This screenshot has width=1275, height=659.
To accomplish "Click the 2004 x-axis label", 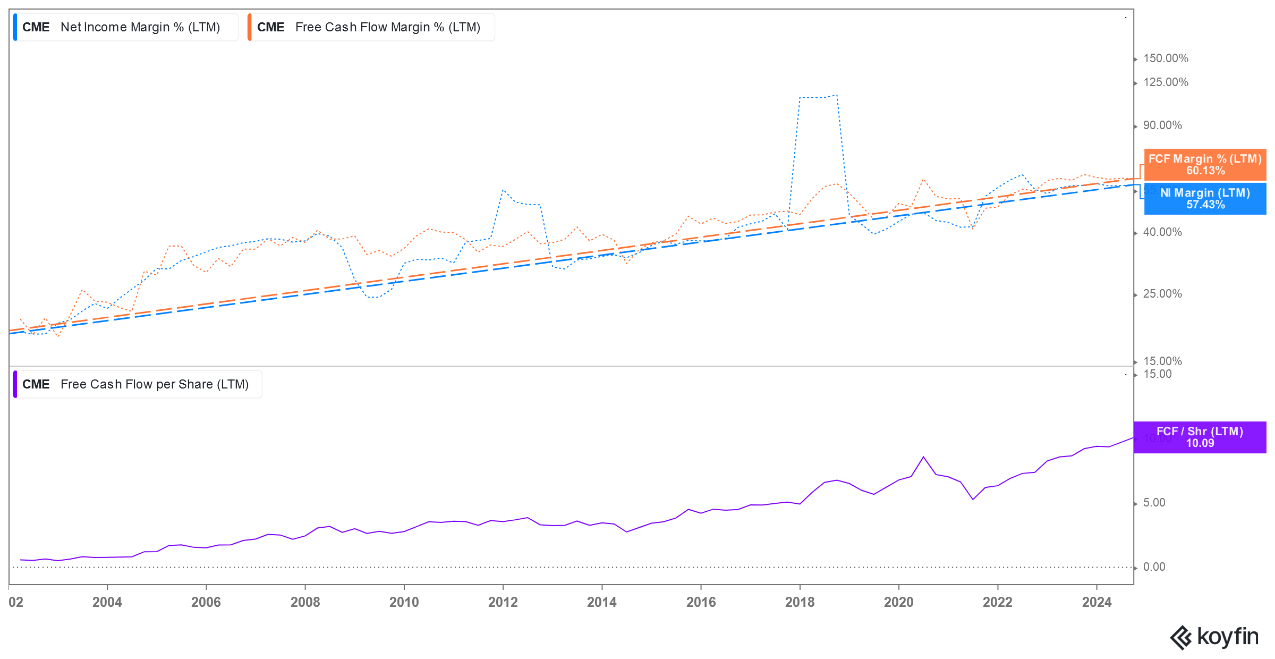I will [x=107, y=602].
